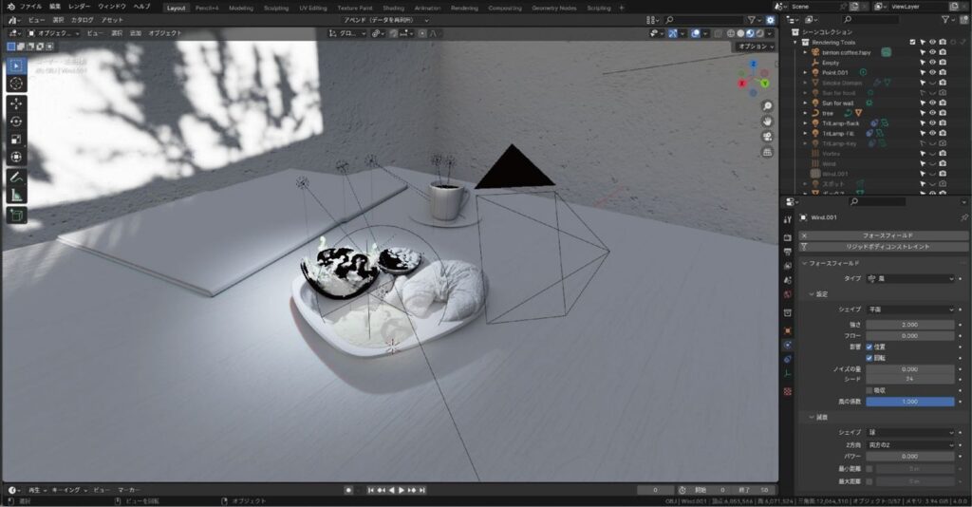The width and height of the screenshot is (972, 507).
Task: Open the Tool properties tab
Action: (x=787, y=220)
